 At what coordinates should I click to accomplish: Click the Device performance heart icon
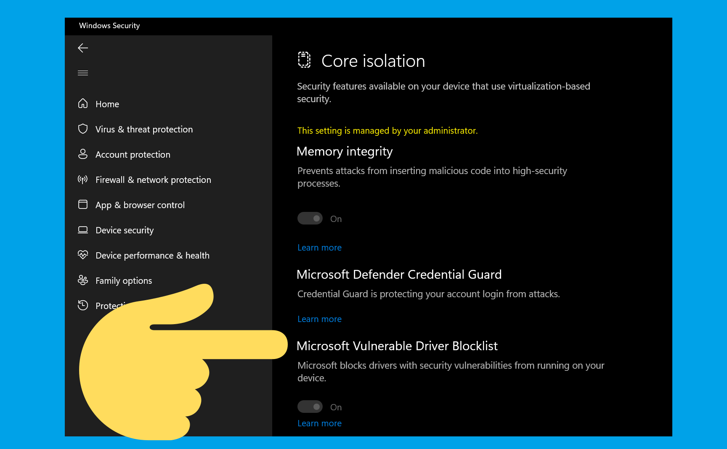(83, 255)
